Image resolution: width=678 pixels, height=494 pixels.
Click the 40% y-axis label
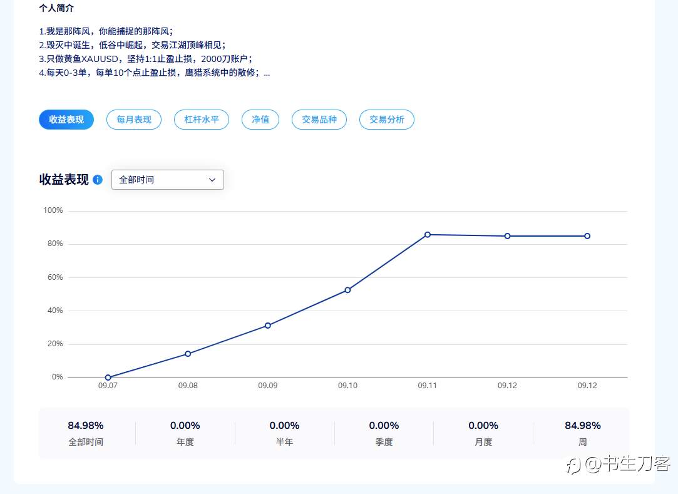55,311
